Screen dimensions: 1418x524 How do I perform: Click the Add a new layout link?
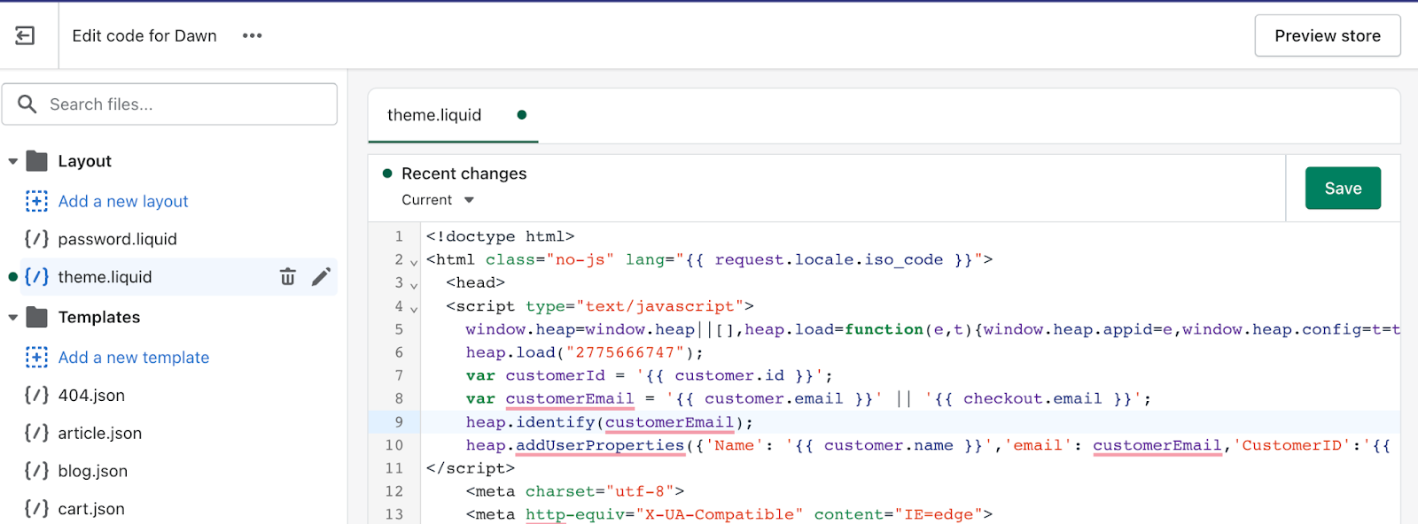[x=123, y=201]
